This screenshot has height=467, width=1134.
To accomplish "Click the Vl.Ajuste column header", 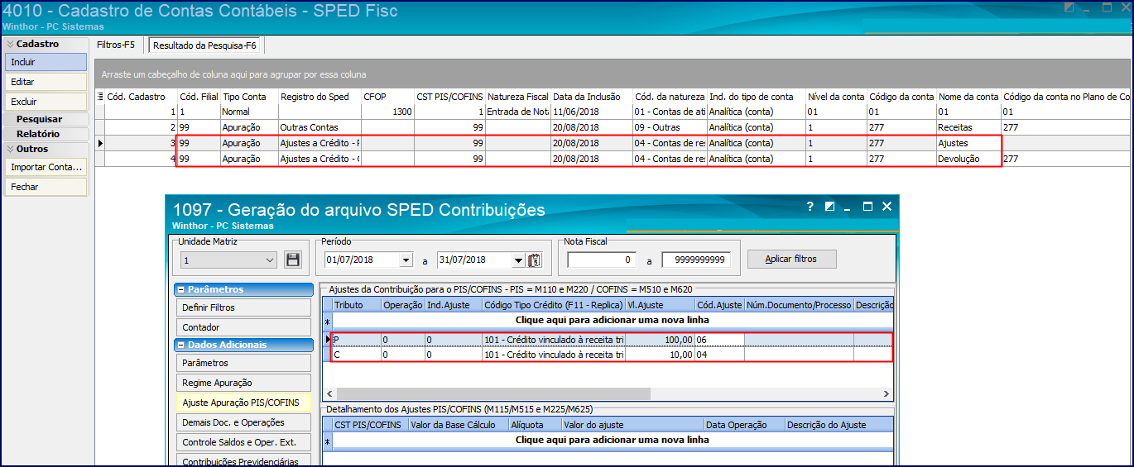I will click(x=660, y=305).
